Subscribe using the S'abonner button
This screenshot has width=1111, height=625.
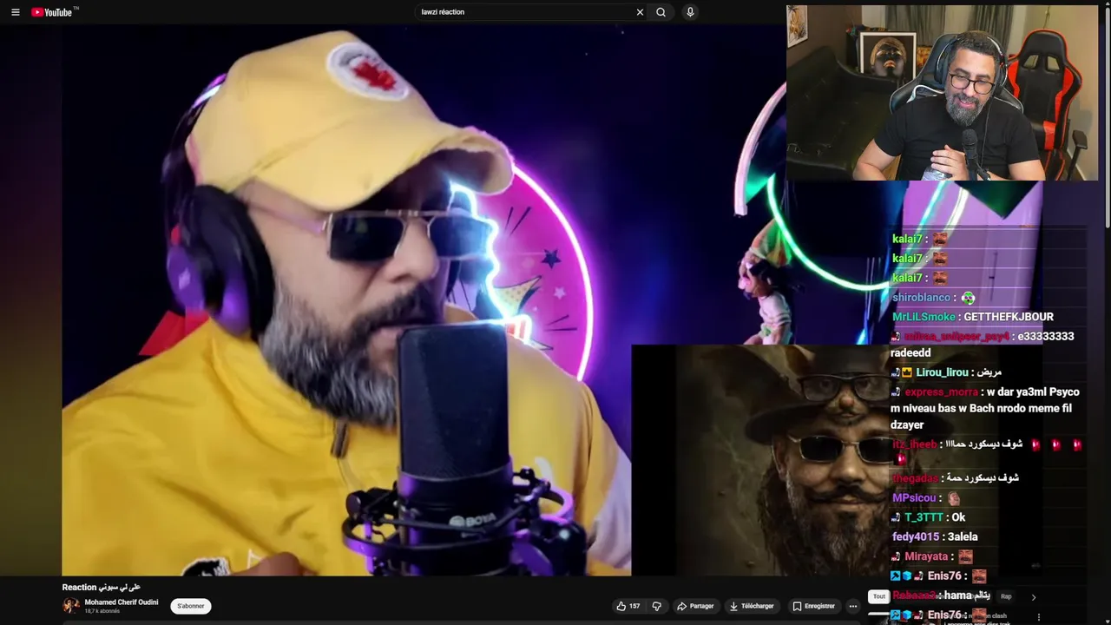[191, 606]
